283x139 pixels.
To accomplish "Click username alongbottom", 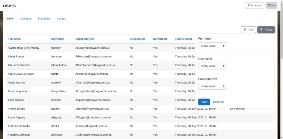I will point(58,91).
